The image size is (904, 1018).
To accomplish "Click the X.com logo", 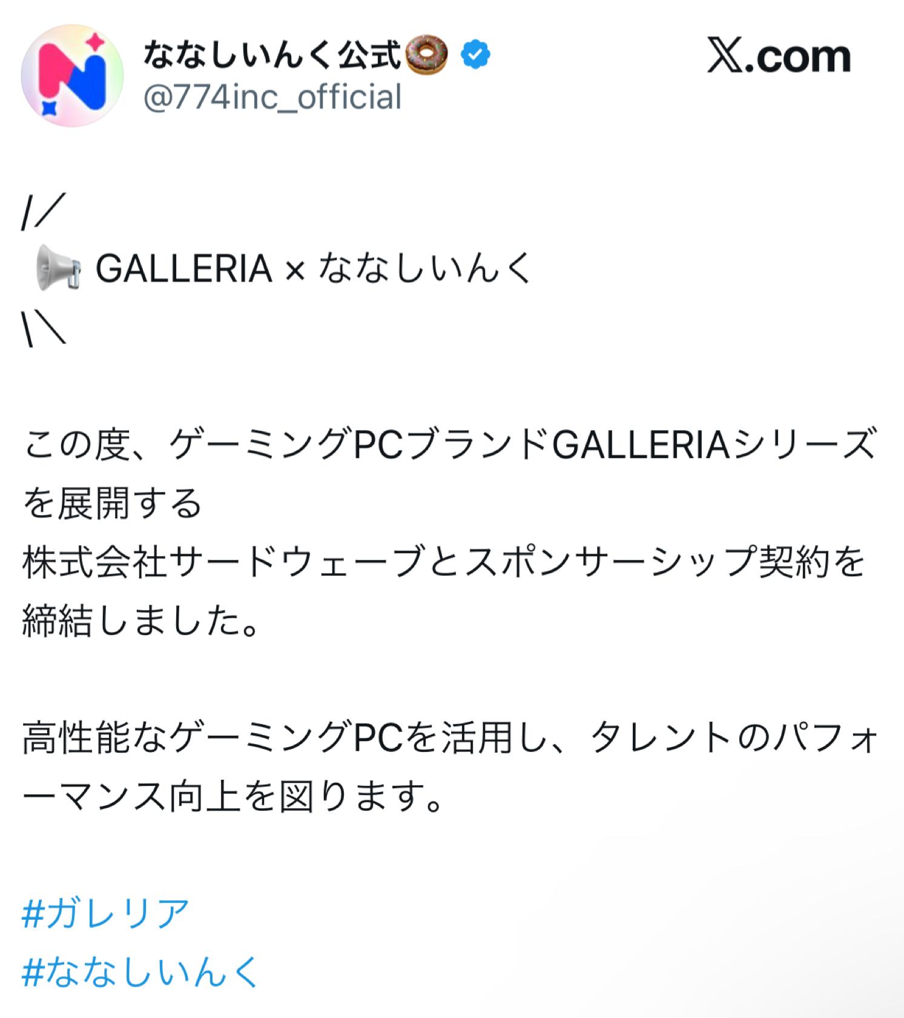I will click(779, 56).
